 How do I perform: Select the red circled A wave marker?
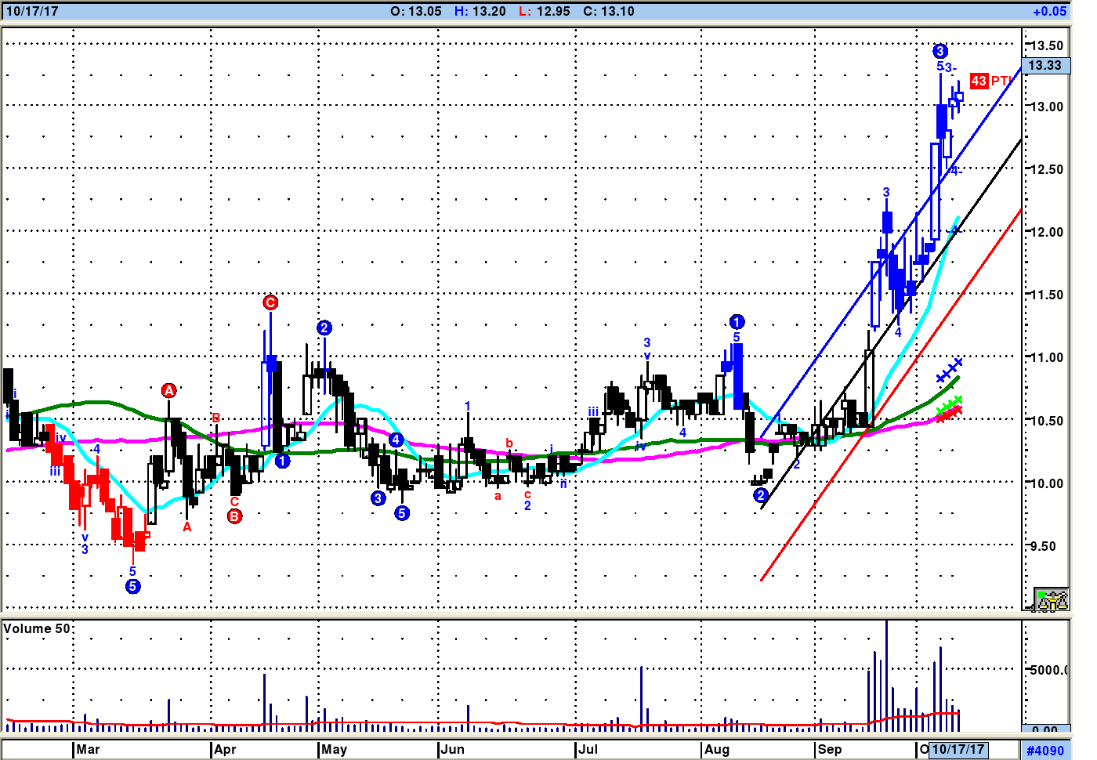(x=168, y=390)
